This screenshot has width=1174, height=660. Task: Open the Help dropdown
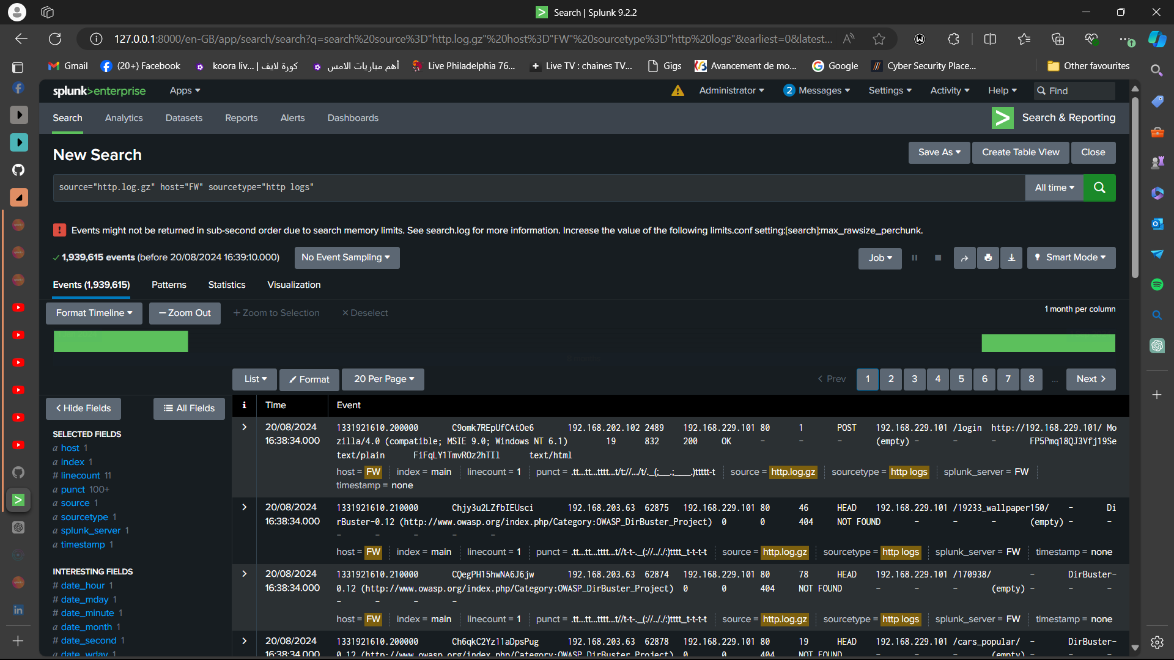coord(1002,90)
